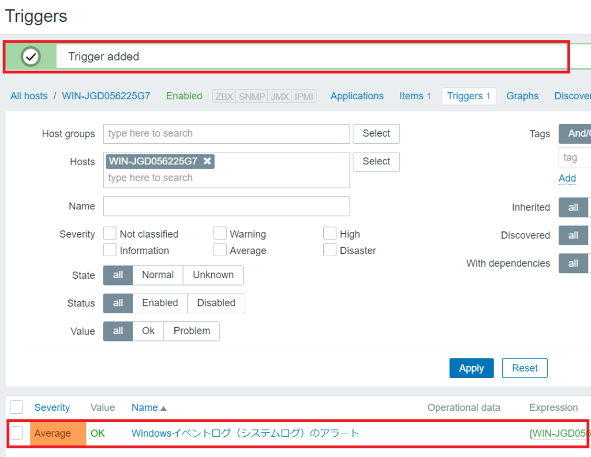Check the Warning severity filter
This screenshot has height=457, width=591.
coord(220,234)
